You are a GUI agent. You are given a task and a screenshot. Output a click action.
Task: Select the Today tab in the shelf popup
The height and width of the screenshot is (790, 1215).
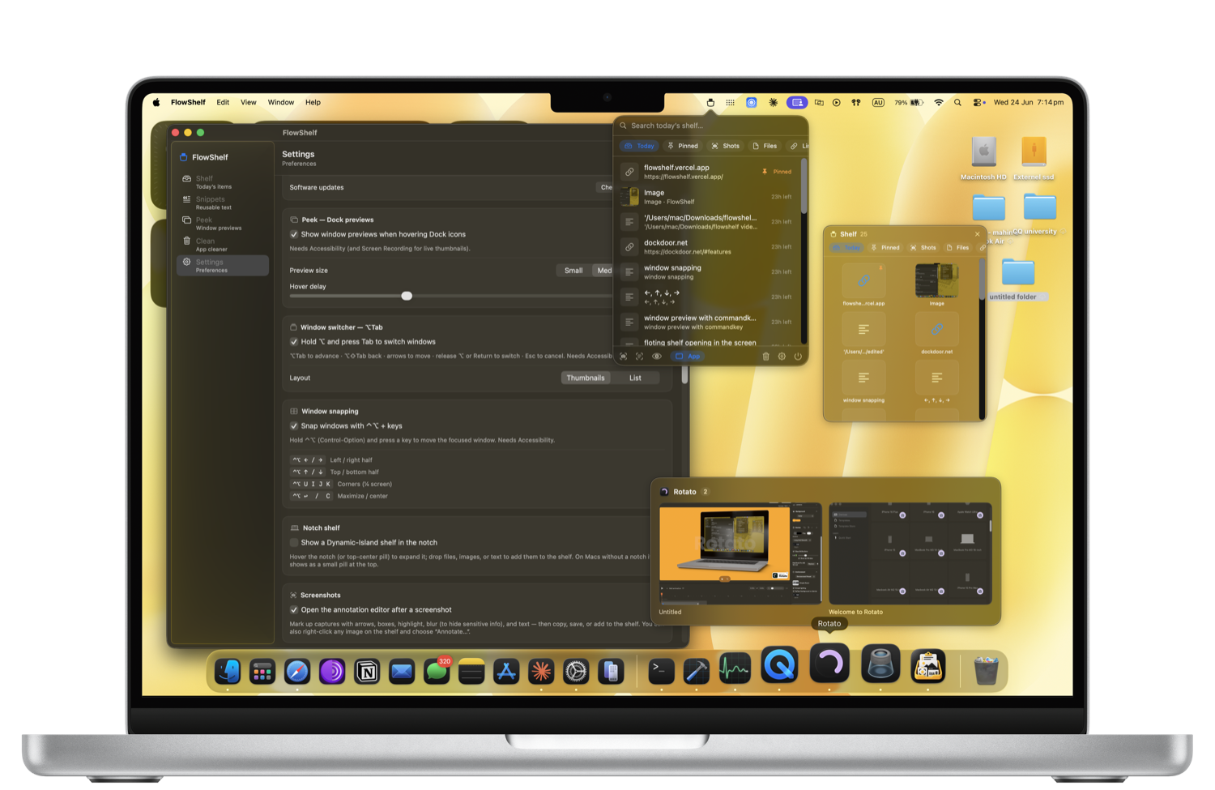(x=639, y=147)
